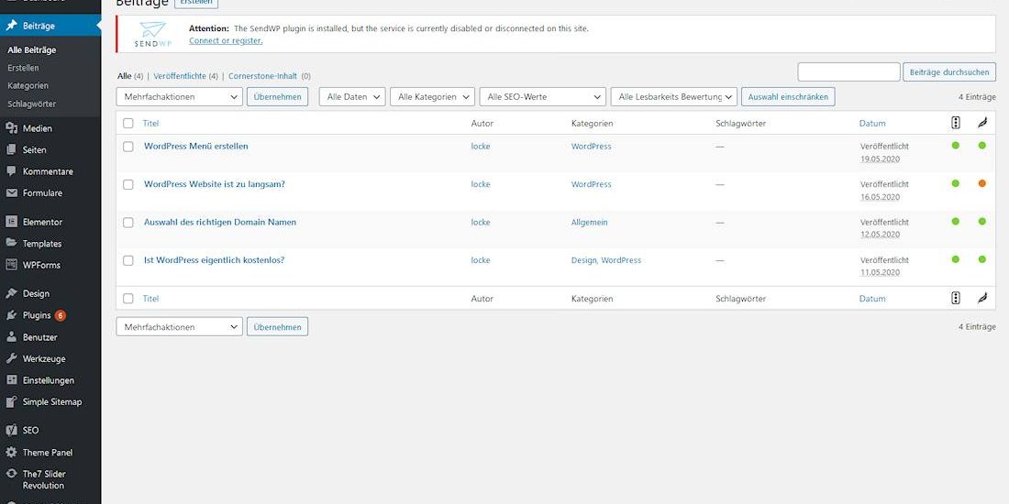
Task: Click the Kommentare speech bubble icon
Action: pyautogui.click(x=11, y=171)
